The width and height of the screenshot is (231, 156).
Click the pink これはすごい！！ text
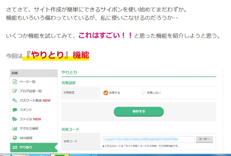105,36
